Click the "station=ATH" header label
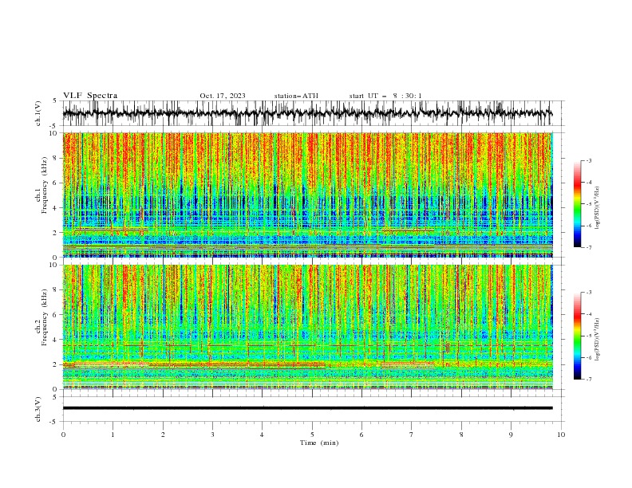Screen dimensions: 632x488 pos(296,96)
